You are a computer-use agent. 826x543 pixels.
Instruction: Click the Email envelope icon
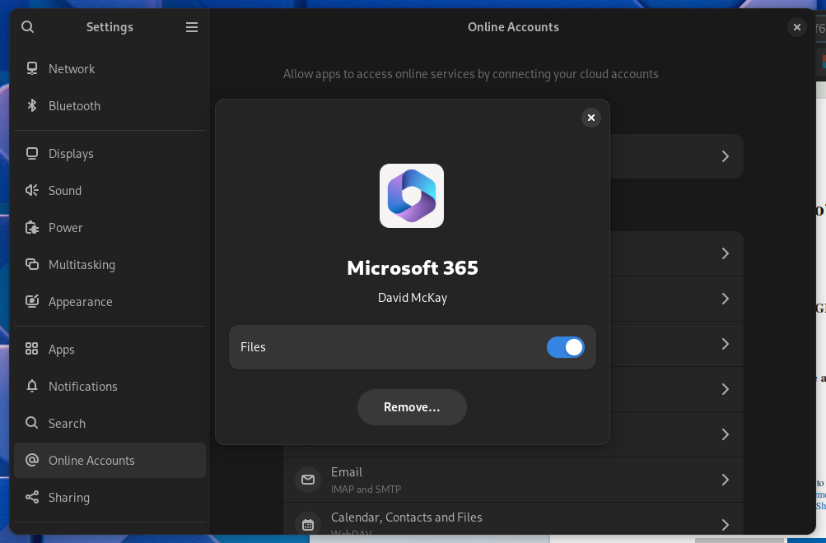(308, 480)
